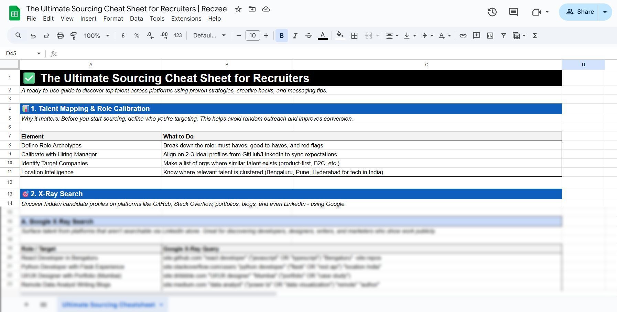Screen dimensions: 617x312
Task: Open the Data menu
Action: tap(136, 19)
